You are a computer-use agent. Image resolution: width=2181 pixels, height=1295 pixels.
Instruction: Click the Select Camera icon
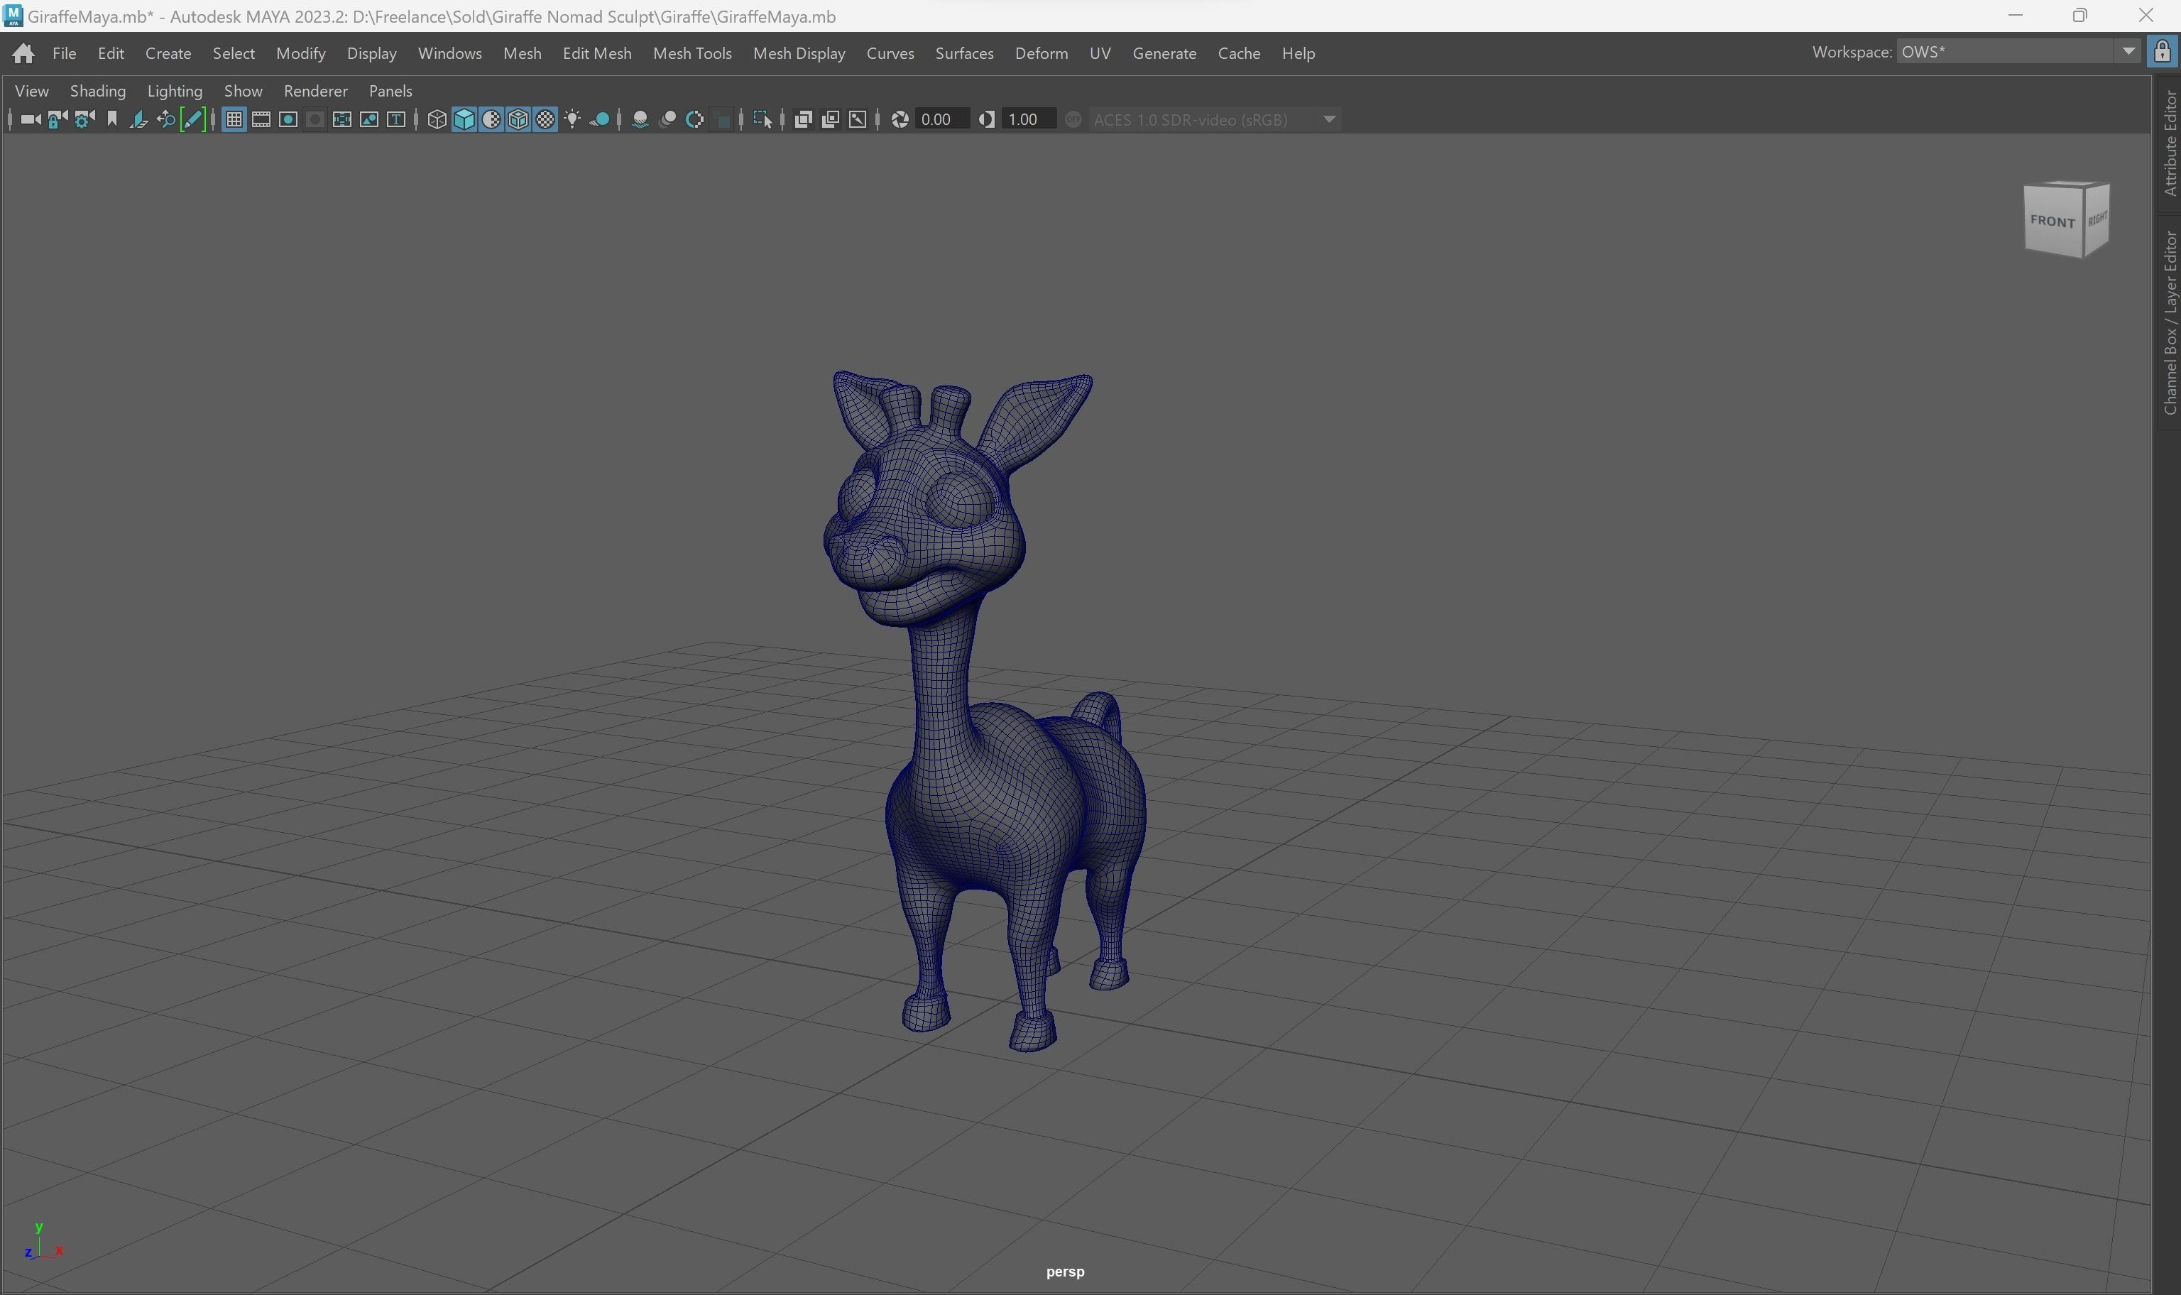click(x=31, y=119)
